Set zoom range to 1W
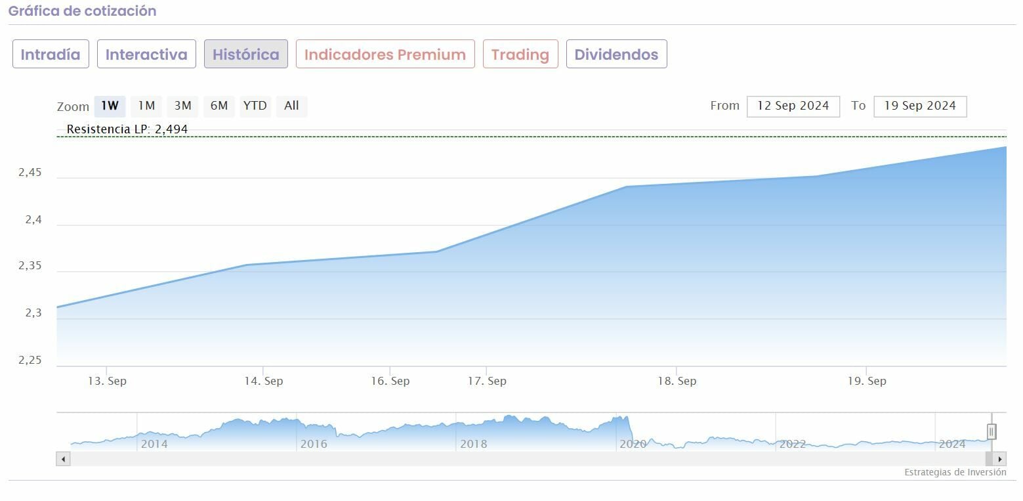 pos(110,106)
